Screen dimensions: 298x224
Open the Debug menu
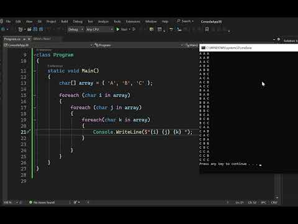[78, 21]
